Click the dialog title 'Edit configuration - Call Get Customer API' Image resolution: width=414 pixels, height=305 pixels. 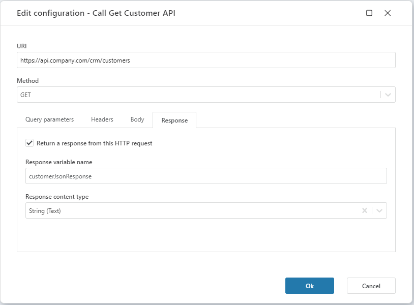click(96, 13)
